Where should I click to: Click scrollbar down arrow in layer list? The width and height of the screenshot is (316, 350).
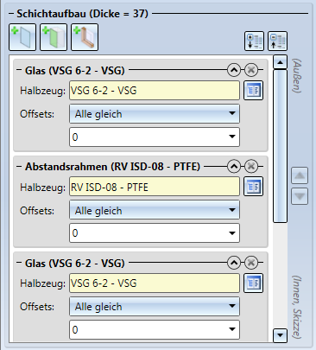(x=280, y=335)
